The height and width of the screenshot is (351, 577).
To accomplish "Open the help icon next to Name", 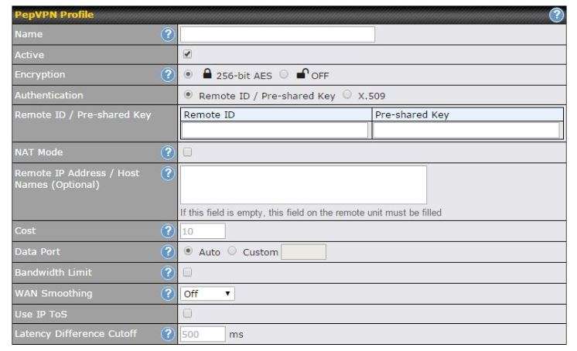I will point(166,35).
